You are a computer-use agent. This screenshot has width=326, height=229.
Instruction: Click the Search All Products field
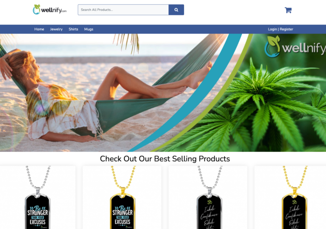point(123,10)
